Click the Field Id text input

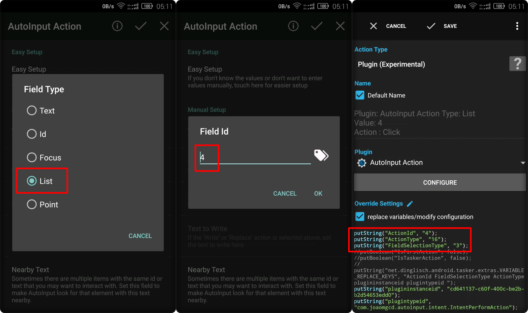pos(254,157)
